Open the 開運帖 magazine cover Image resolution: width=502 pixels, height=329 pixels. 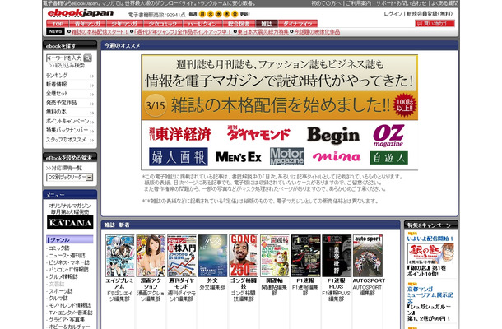point(275,256)
